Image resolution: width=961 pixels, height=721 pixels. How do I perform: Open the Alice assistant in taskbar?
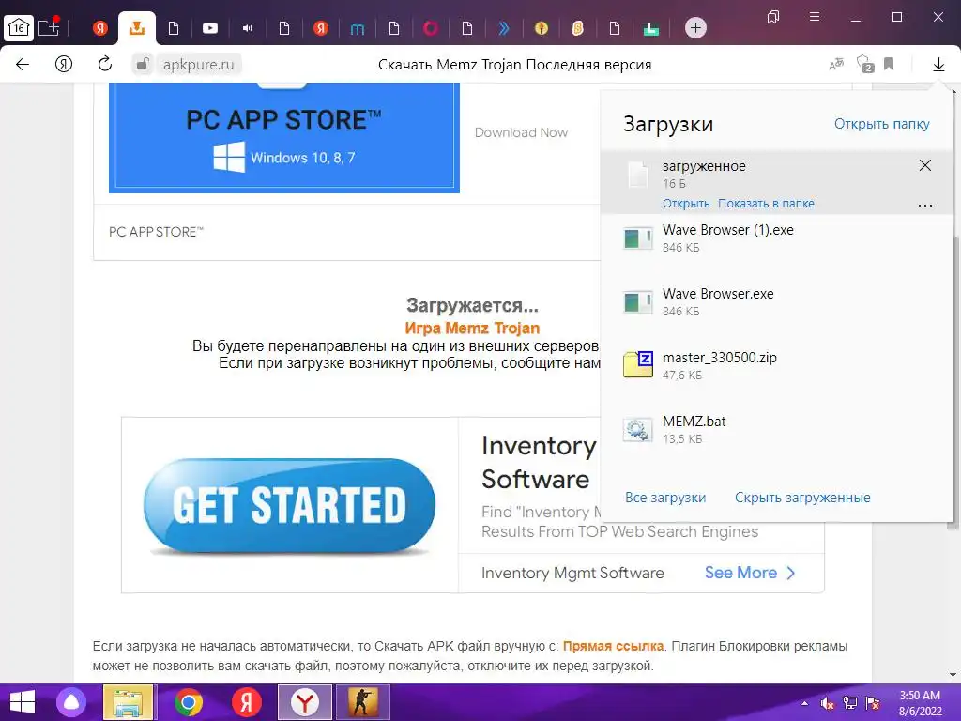pos(71,702)
